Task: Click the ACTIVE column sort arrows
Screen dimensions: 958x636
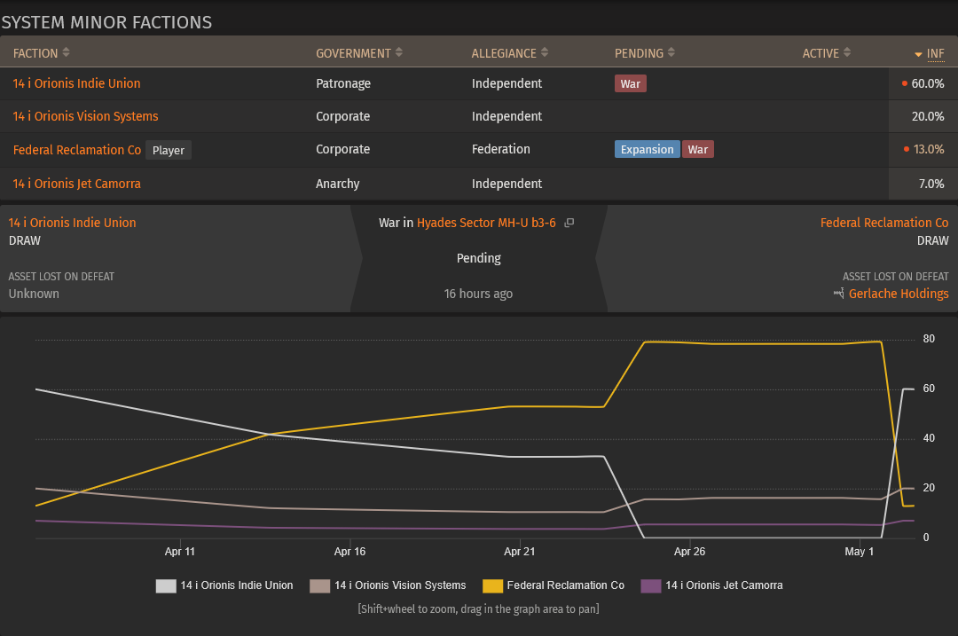Action: 847,52
